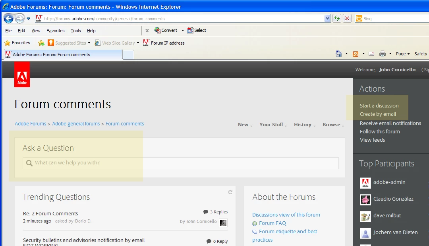
Task: Click the Forum comments breadcrumb link
Action: pyautogui.click(x=125, y=124)
